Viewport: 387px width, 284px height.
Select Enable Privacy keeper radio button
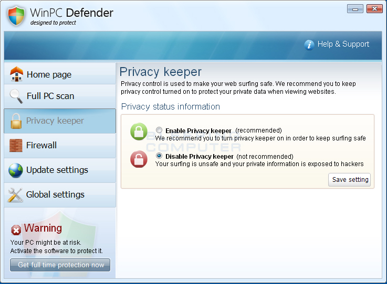tap(159, 130)
